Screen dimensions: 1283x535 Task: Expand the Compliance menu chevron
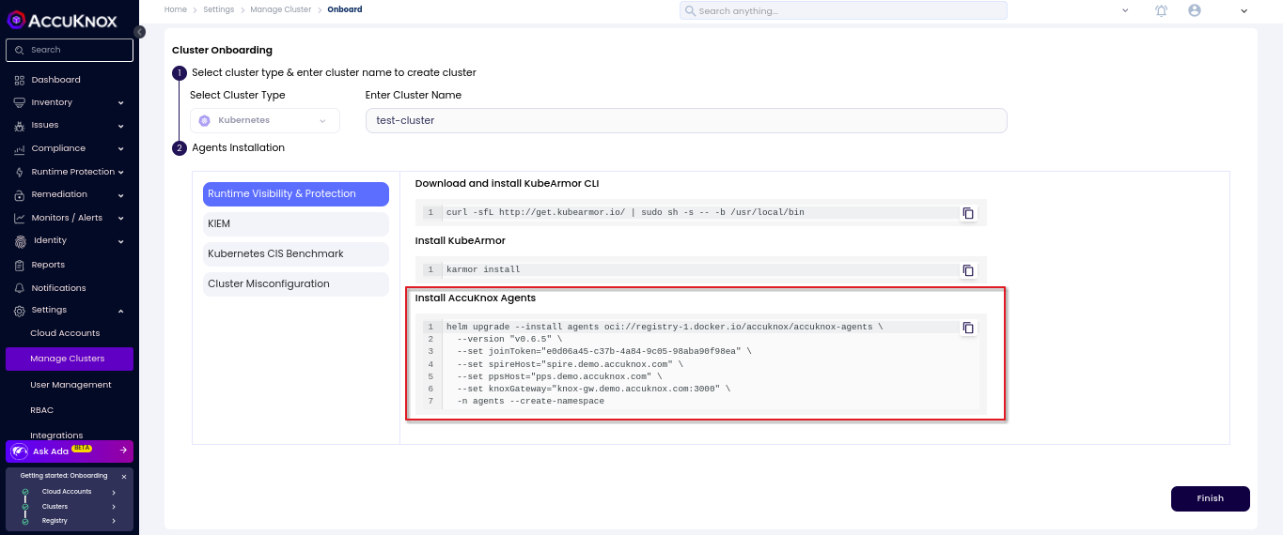coord(121,149)
